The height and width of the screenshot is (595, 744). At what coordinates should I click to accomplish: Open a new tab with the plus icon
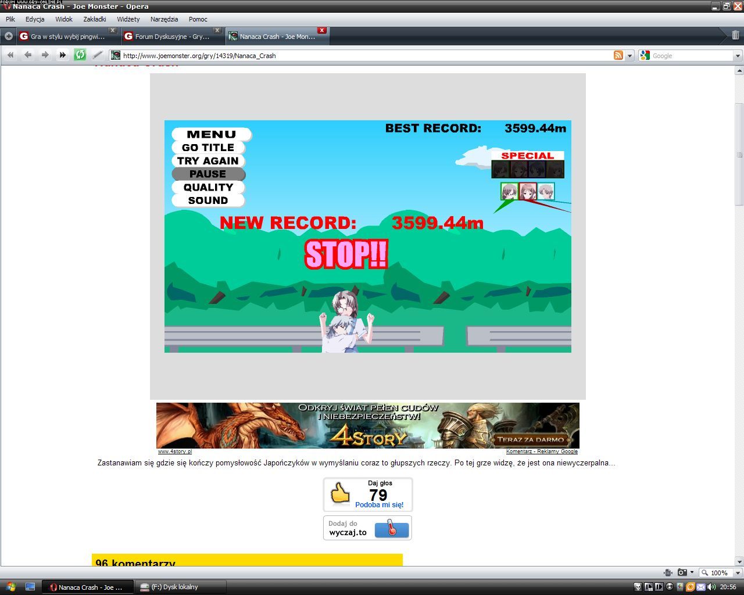[x=9, y=36]
